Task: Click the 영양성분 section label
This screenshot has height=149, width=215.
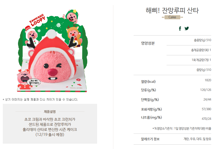Action: pyautogui.click(x=148, y=43)
